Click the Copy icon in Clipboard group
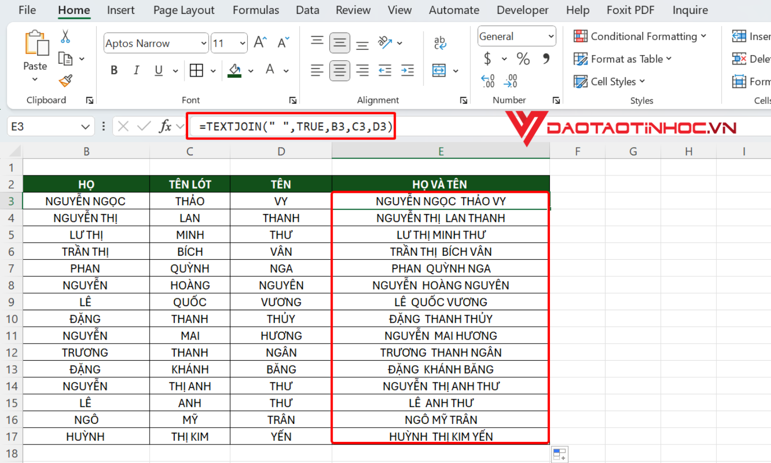The width and height of the screenshot is (771, 463). 66,58
